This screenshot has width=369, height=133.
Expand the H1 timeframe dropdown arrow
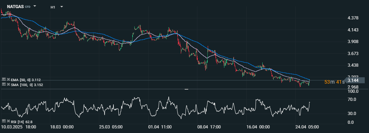(62, 7)
